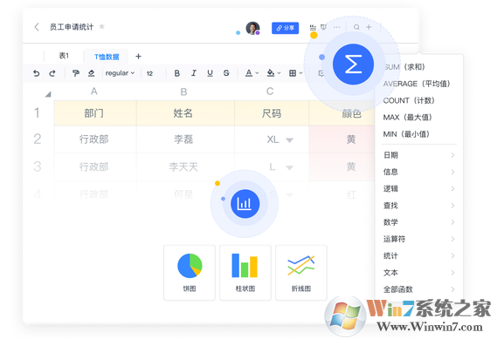Toggle underline formatting

point(210,73)
